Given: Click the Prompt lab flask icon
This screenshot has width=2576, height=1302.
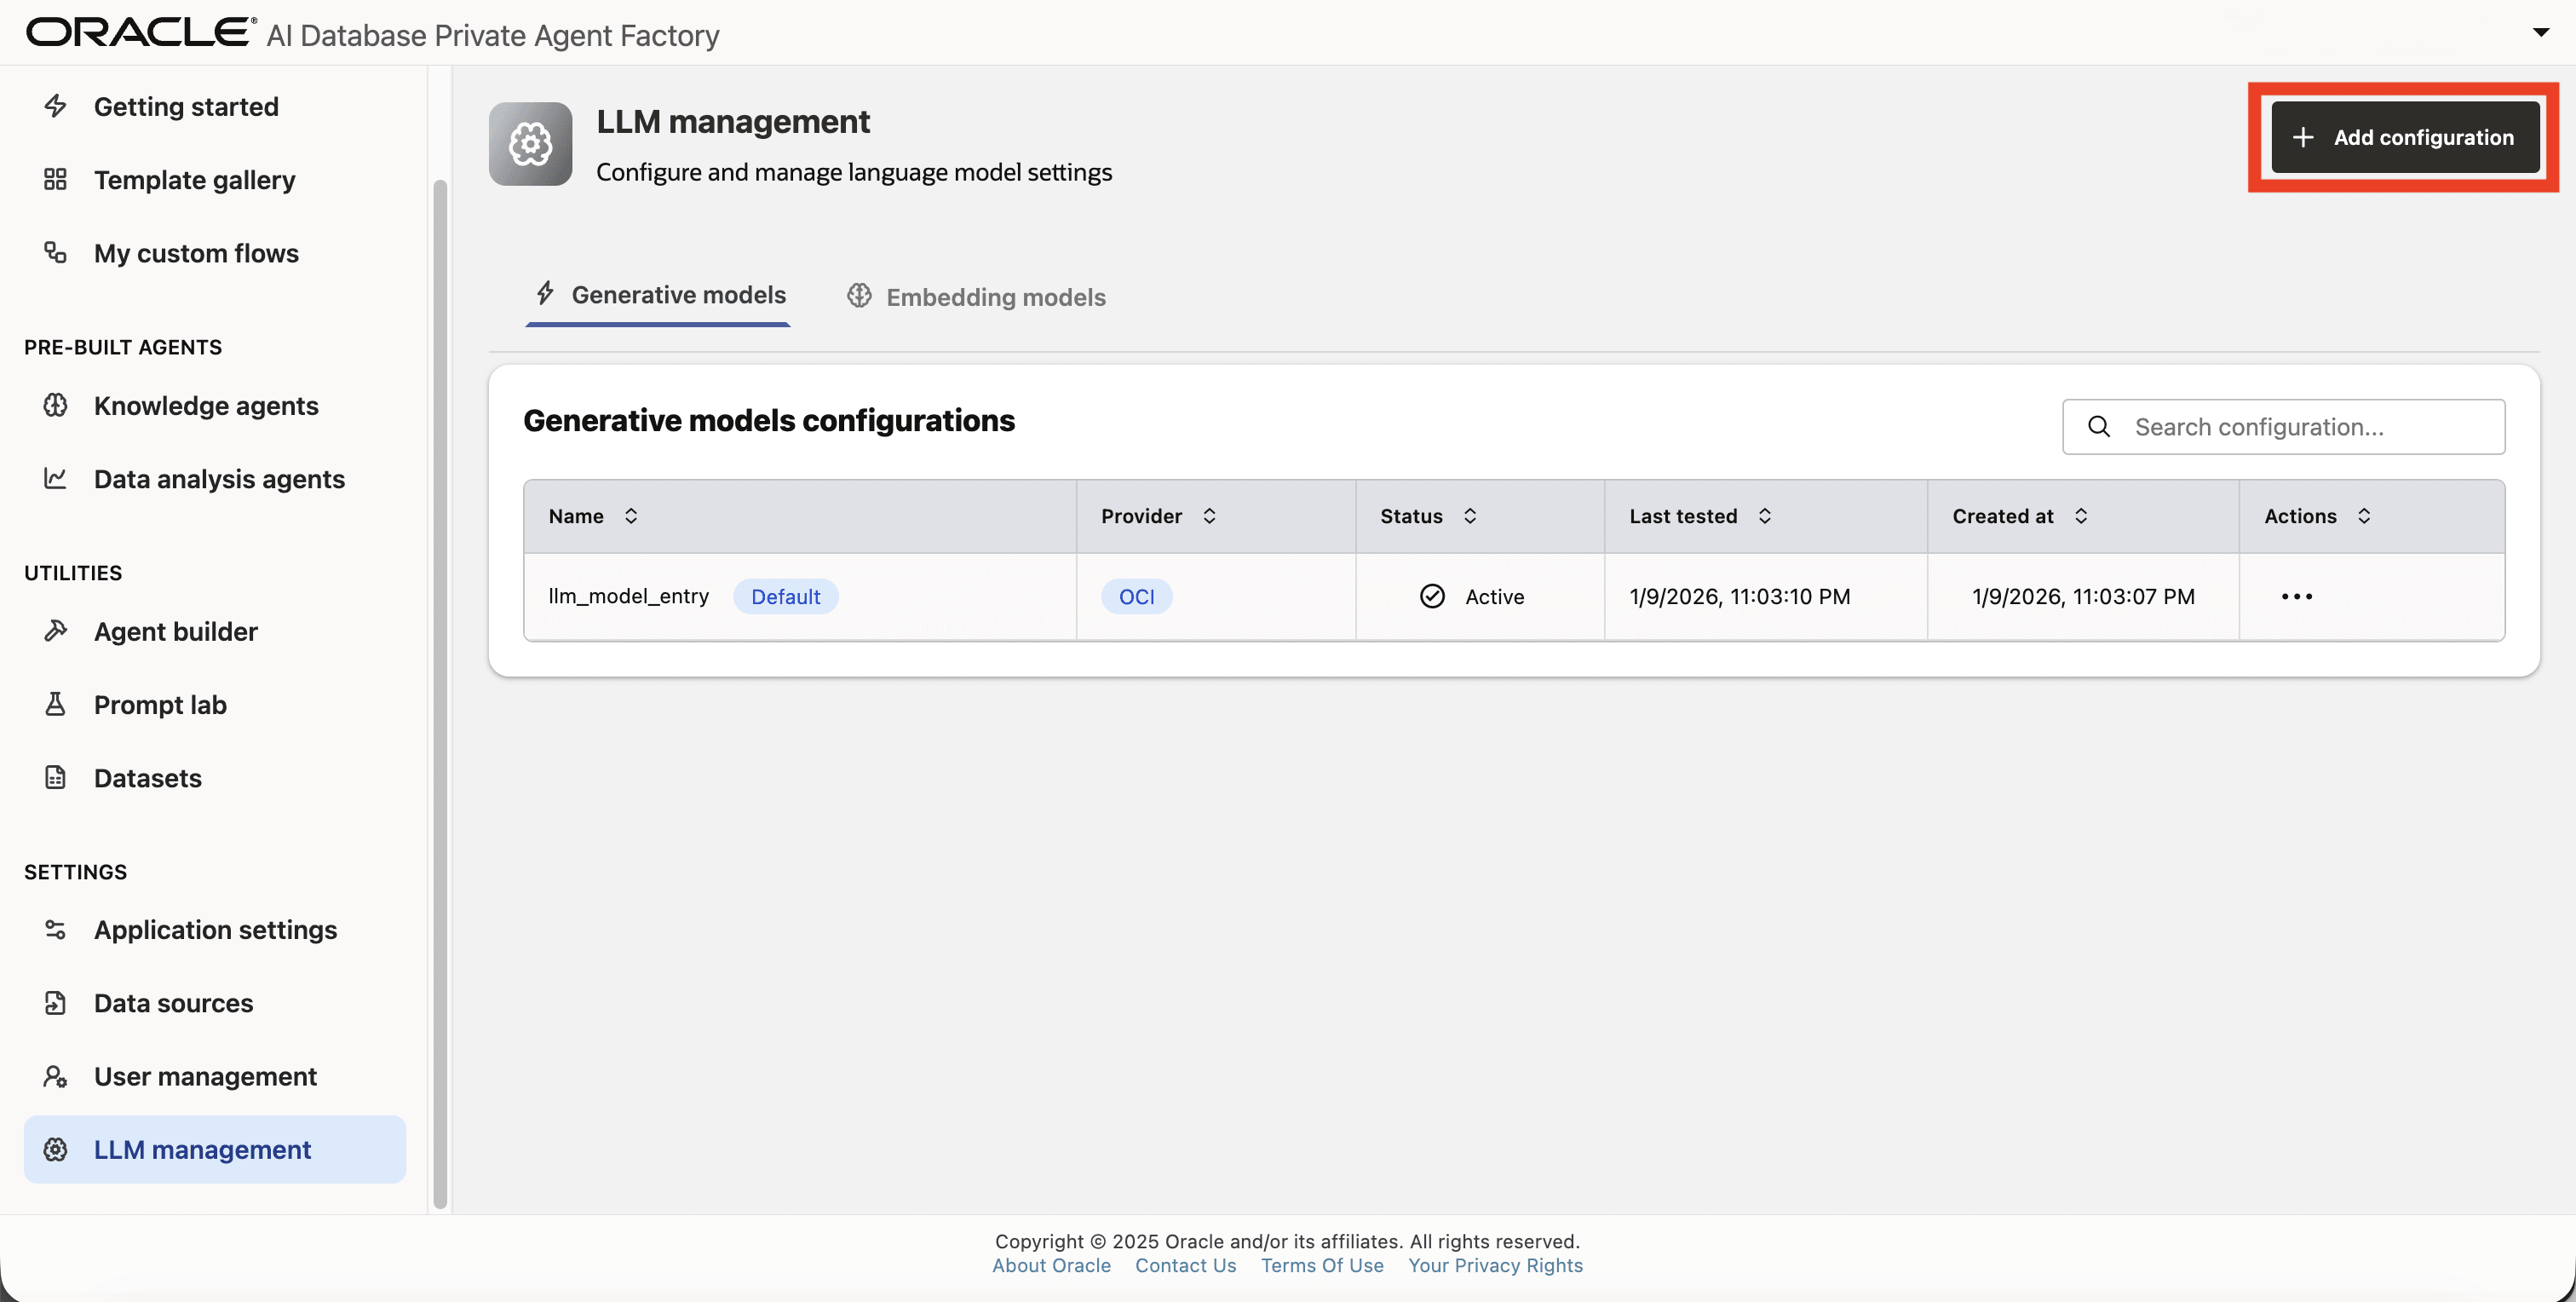Looking at the screenshot, I should click(x=55, y=704).
